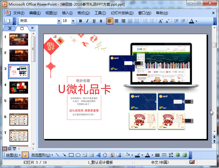Close the slides pane
Screen dimensions: 219x168
32,28
